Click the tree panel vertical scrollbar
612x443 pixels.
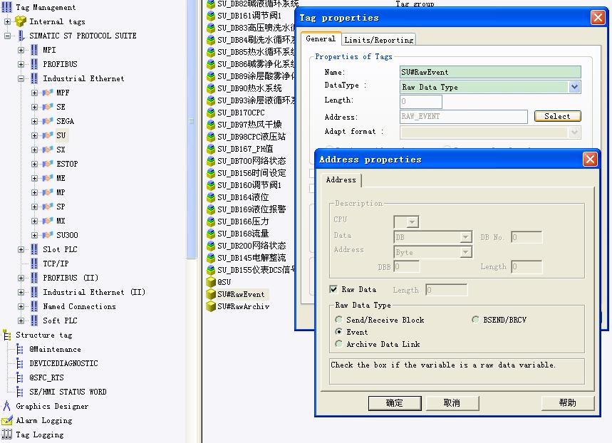click(191, 129)
